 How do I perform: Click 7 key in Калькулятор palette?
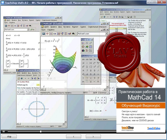[x=87, y=70]
